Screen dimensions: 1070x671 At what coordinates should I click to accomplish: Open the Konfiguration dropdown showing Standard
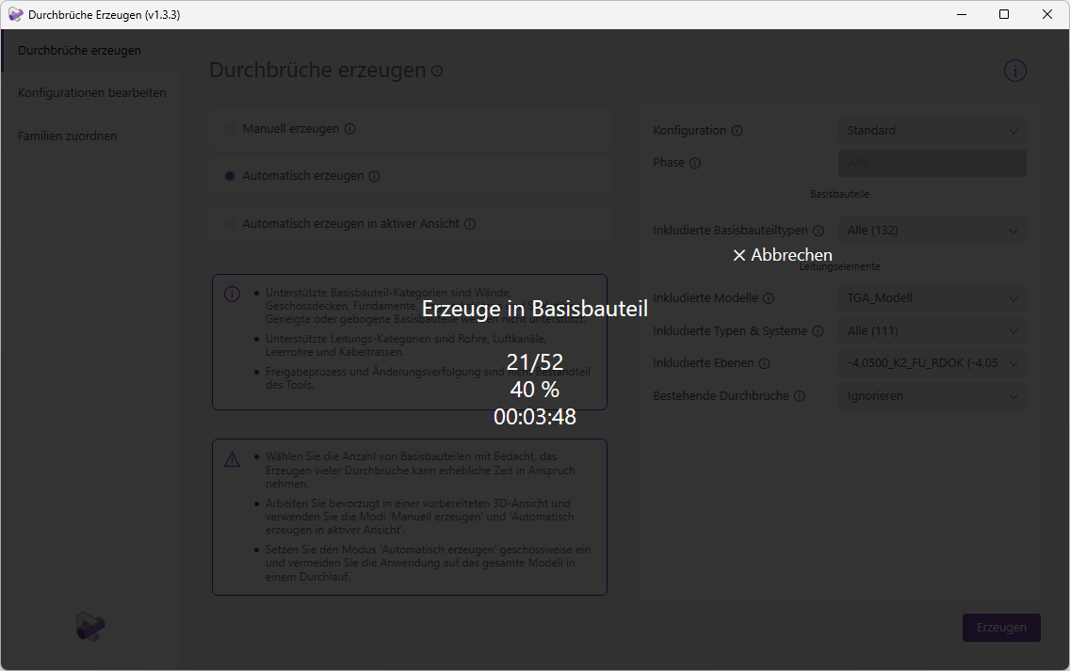pos(932,131)
